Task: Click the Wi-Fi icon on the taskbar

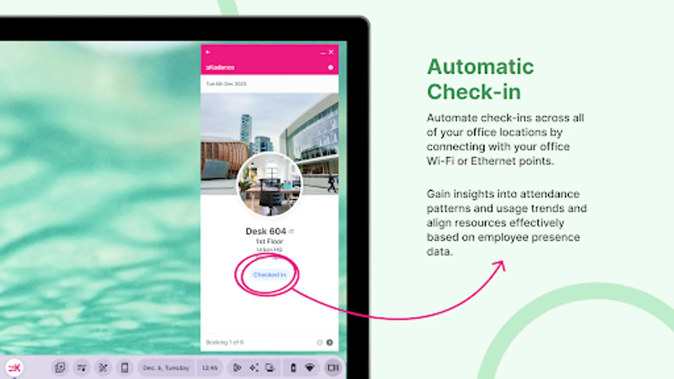Action: tap(310, 368)
